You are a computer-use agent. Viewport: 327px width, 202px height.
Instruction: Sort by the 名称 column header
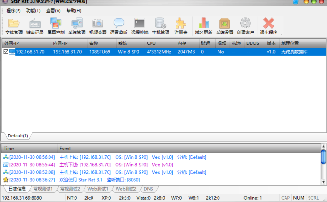101,43
